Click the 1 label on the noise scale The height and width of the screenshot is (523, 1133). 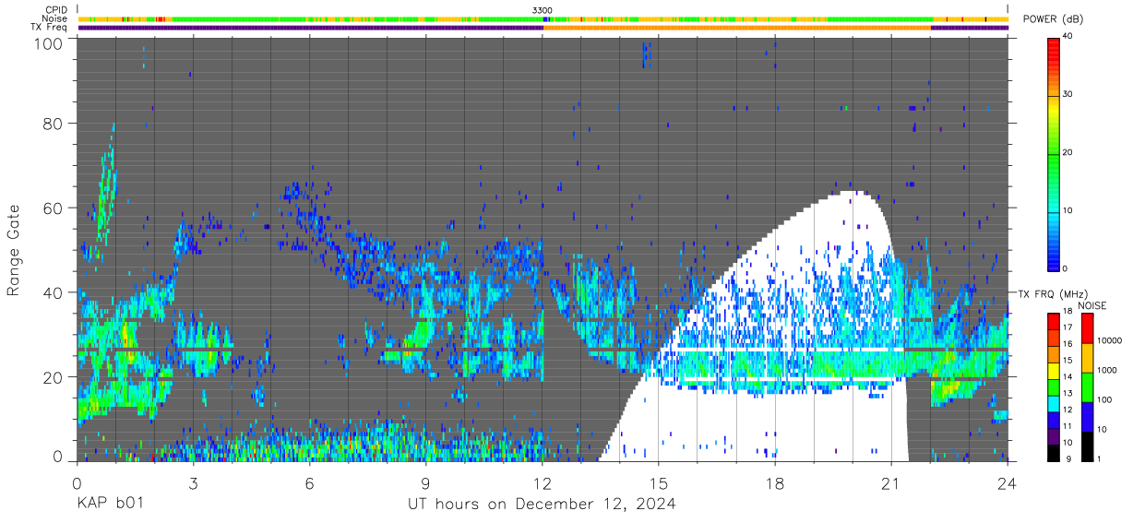coord(1099,458)
